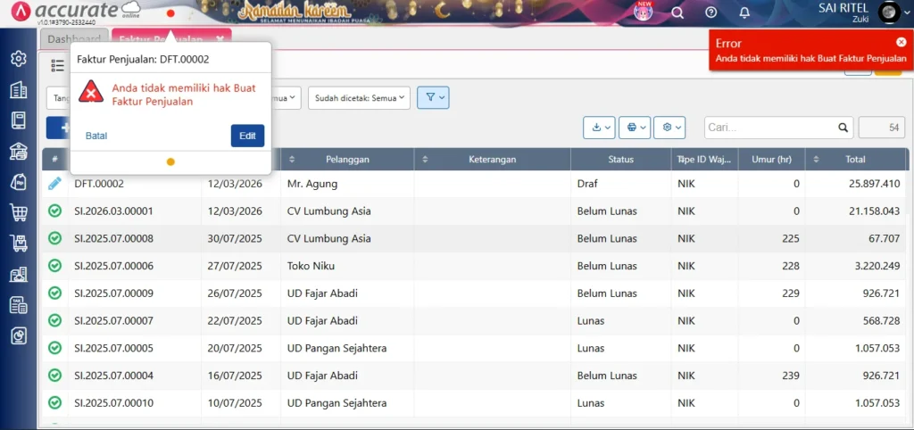Click the Draf status cell
Image resolution: width=914 pixels, height=430 pixels.
point(587,184)
